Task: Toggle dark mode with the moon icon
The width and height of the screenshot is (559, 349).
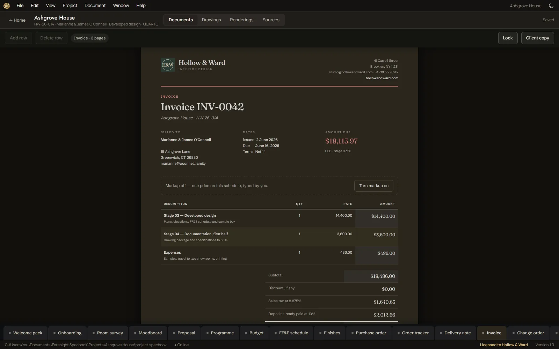Action: [x=551, y=6]
